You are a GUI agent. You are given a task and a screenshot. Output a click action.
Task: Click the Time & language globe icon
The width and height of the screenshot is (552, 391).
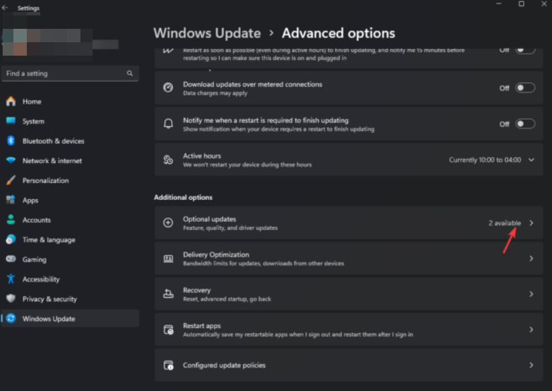[11, 239]
